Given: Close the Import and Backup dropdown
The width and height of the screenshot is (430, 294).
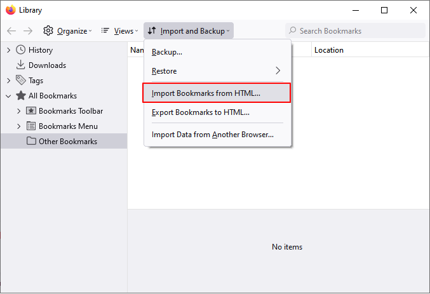Looking at the screenshot, I should pyautogui.click(x=189, y=30).
